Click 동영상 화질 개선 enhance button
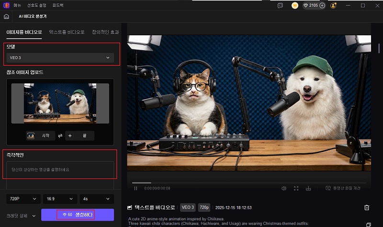The height and width of the screenshot is (227, 383). coord(343,188)
